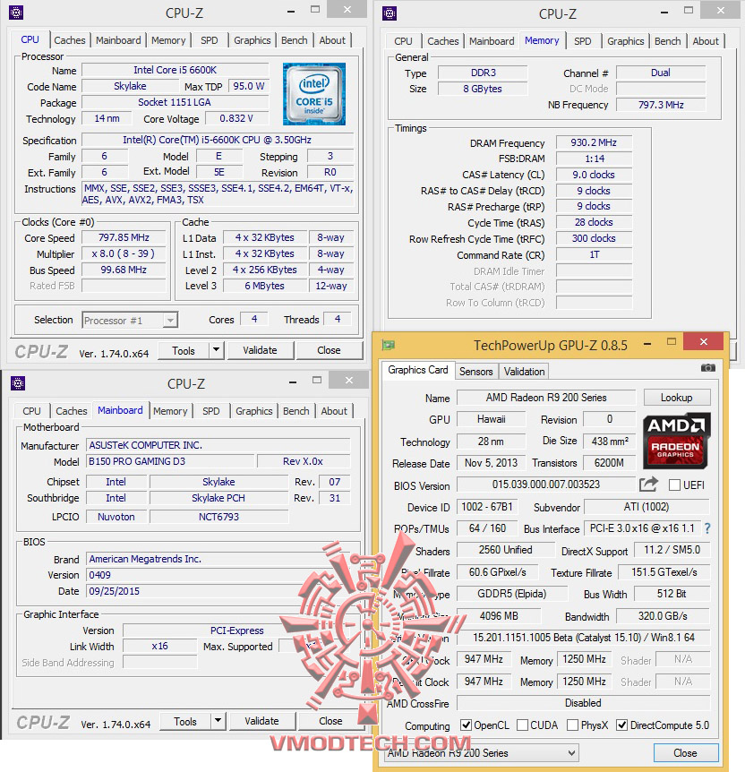This screenshot has height=772, width=745.
Task: Click the GPU-Z app icon in title bar
Action: pyautogui.click(x=389, y=345)
